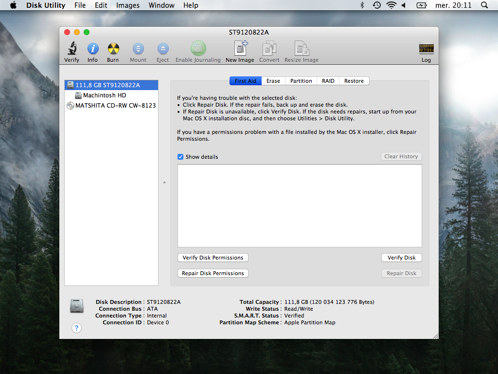
Task: Switch to the First Aid tab
Action: point(246,81)
